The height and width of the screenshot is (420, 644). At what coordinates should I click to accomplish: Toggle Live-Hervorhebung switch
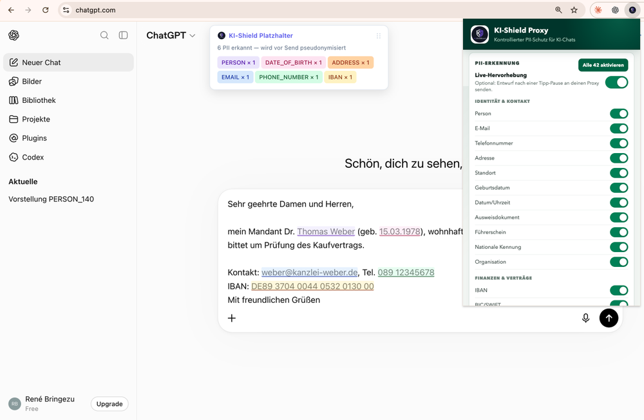click(616, 82)
